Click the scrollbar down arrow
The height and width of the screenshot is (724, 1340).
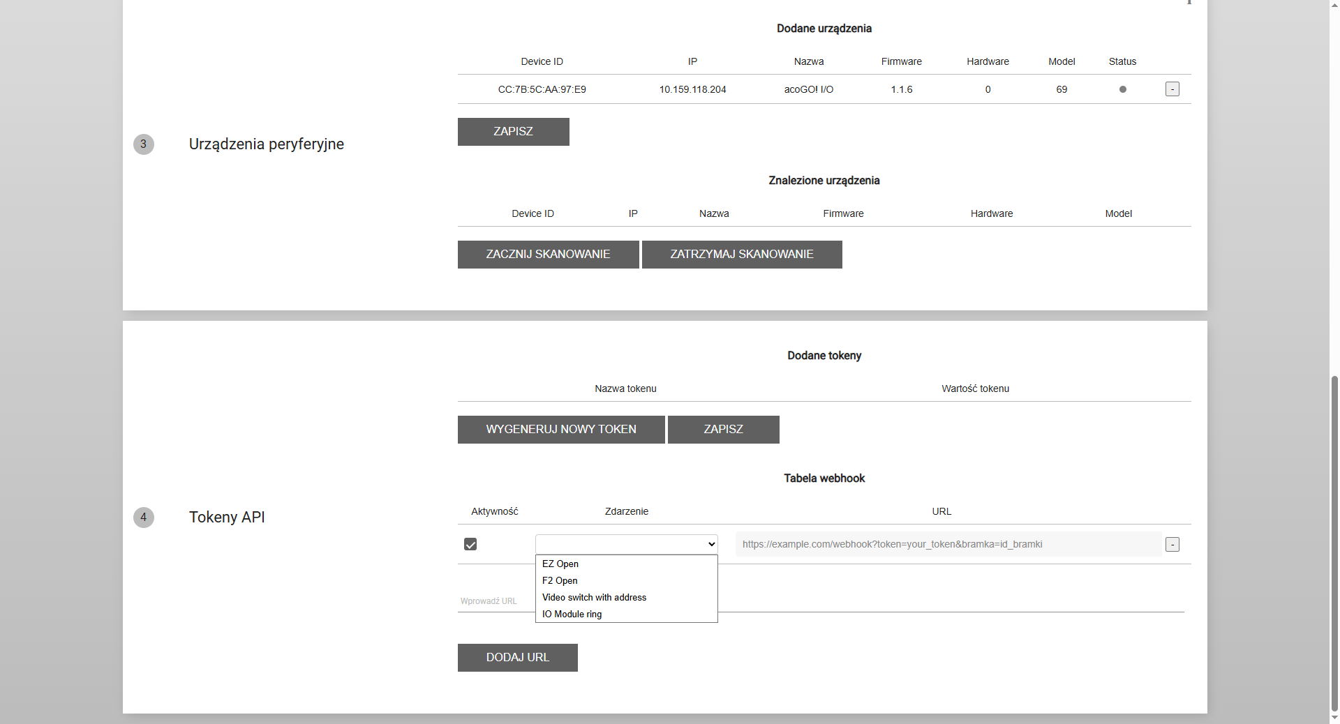click(1334, 718)
